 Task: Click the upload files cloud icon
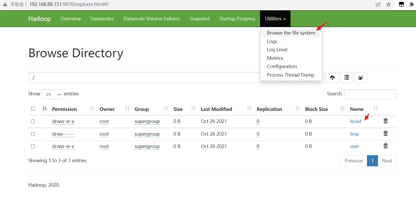pos(332,78)
